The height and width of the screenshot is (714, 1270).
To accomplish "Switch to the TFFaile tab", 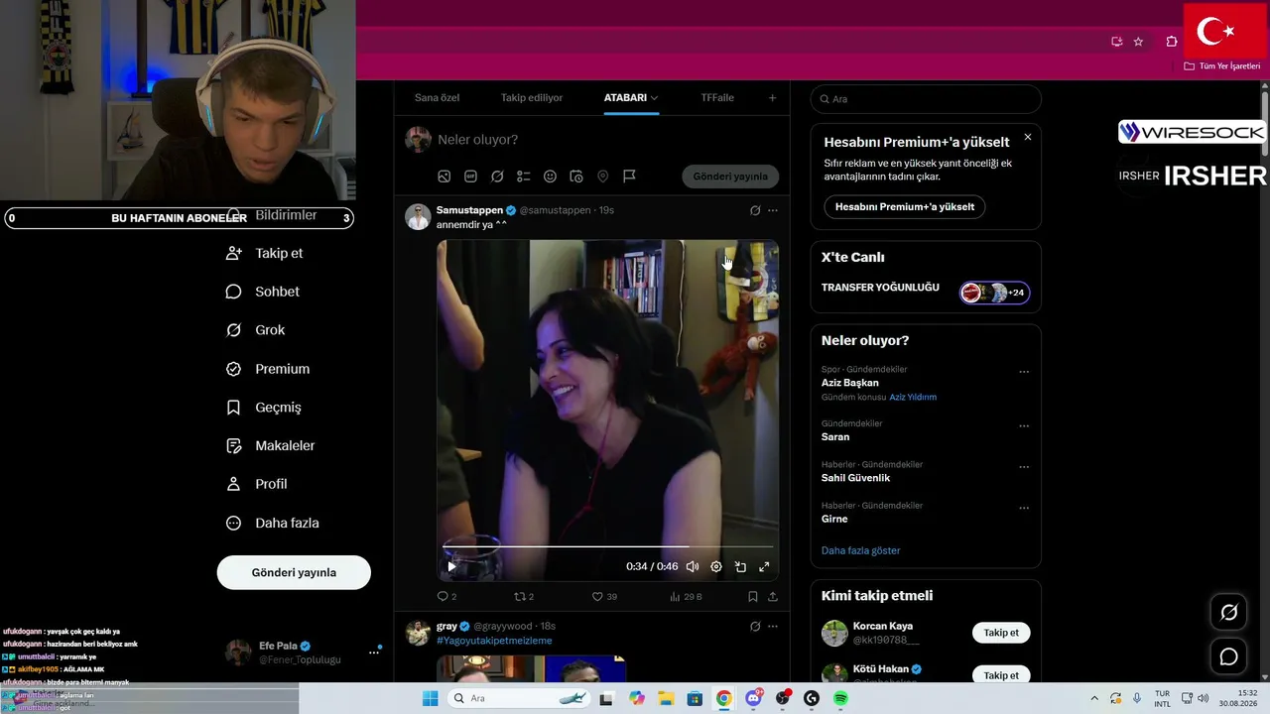I will (717, 98).
